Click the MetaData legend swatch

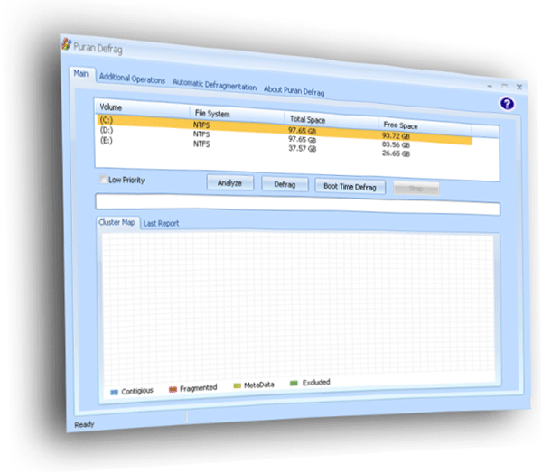238,385
